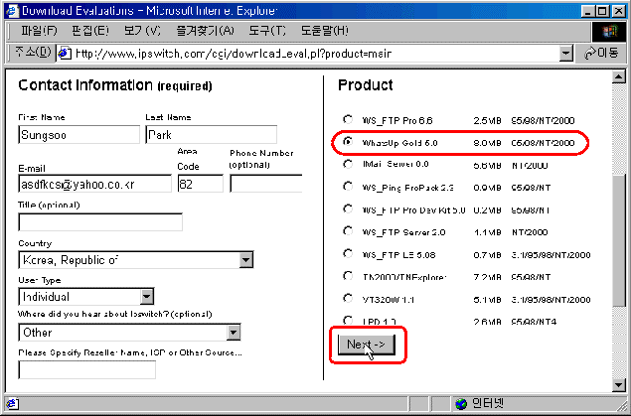Click the 주소(D) address label

[x=33, y=53]
